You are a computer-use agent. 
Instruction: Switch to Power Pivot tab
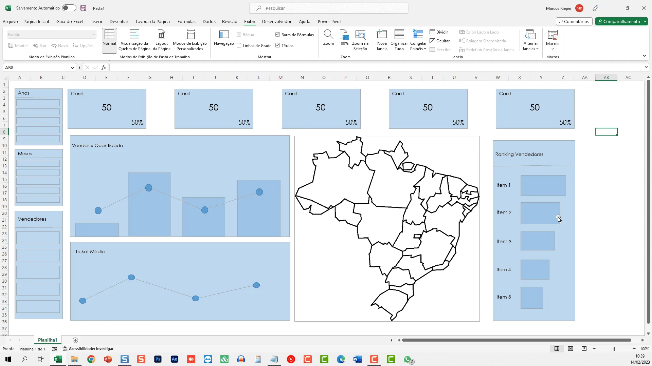[329, 21]
